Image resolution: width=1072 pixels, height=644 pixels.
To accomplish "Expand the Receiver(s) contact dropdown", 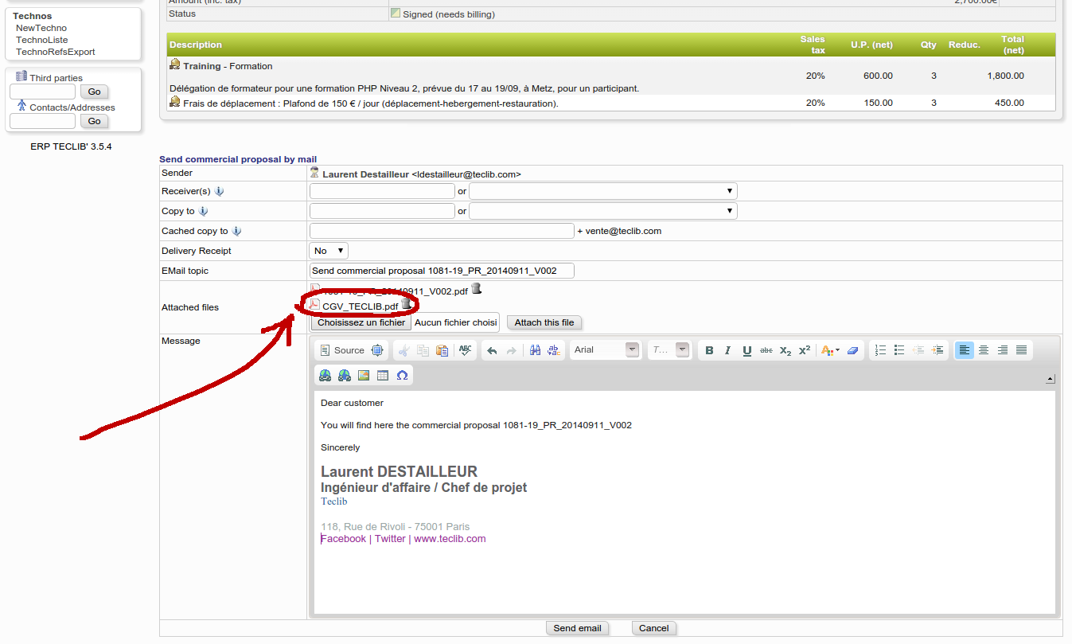I will click(603, 191).
